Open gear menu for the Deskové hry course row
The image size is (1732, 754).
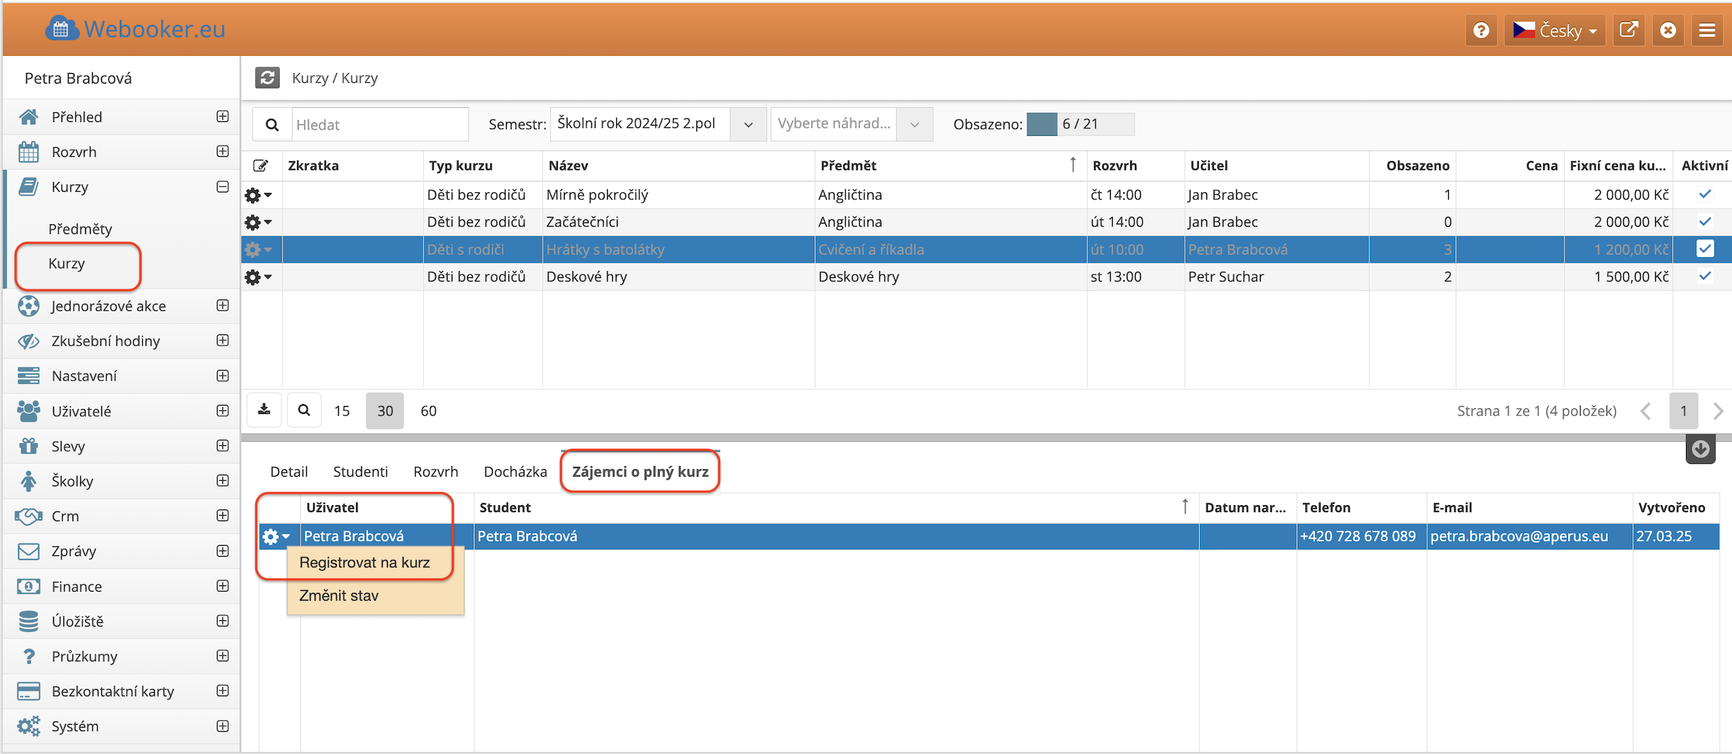257,277
